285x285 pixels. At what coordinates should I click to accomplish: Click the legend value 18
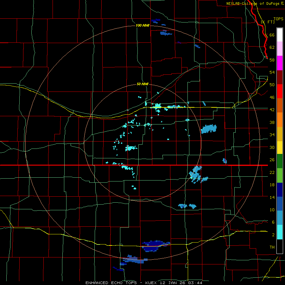(272, 185)
